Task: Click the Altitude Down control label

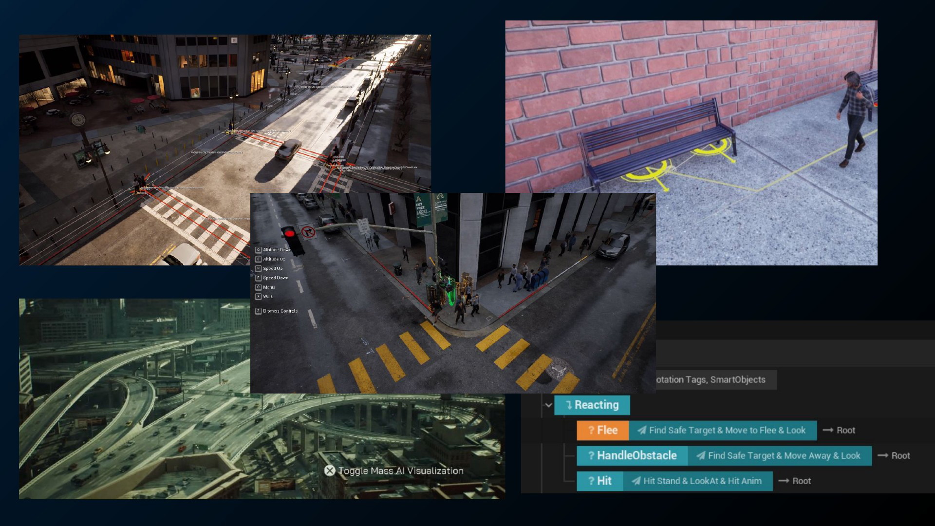Action: coord(277,250)
